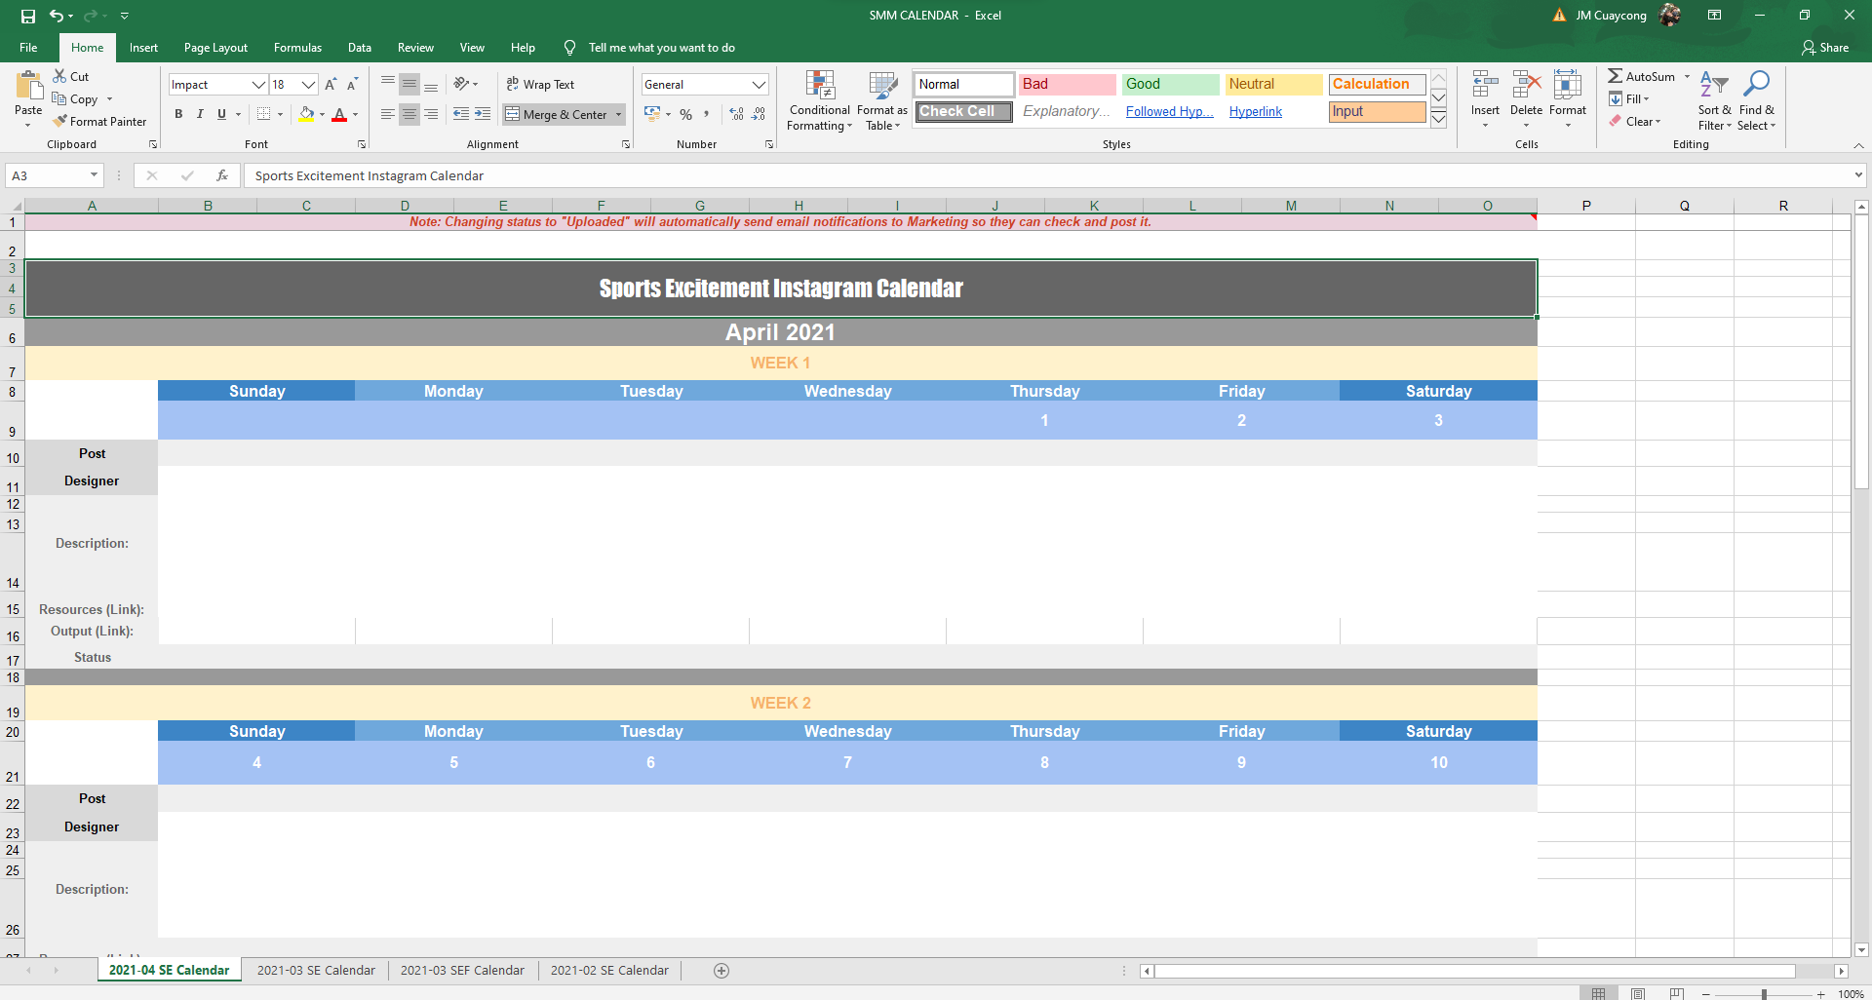This screenshot has width=1872, height=1000.
Task: Add a new sheet with the plus icon
Action: [x=721, y=971]
